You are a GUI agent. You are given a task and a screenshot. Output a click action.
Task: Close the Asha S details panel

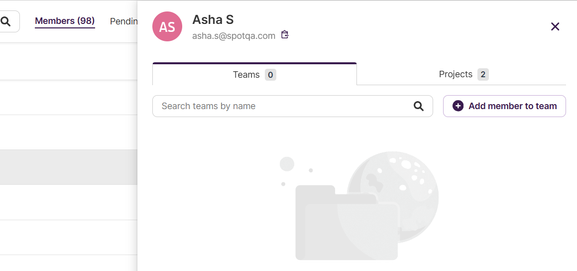(x=555, y=26)
